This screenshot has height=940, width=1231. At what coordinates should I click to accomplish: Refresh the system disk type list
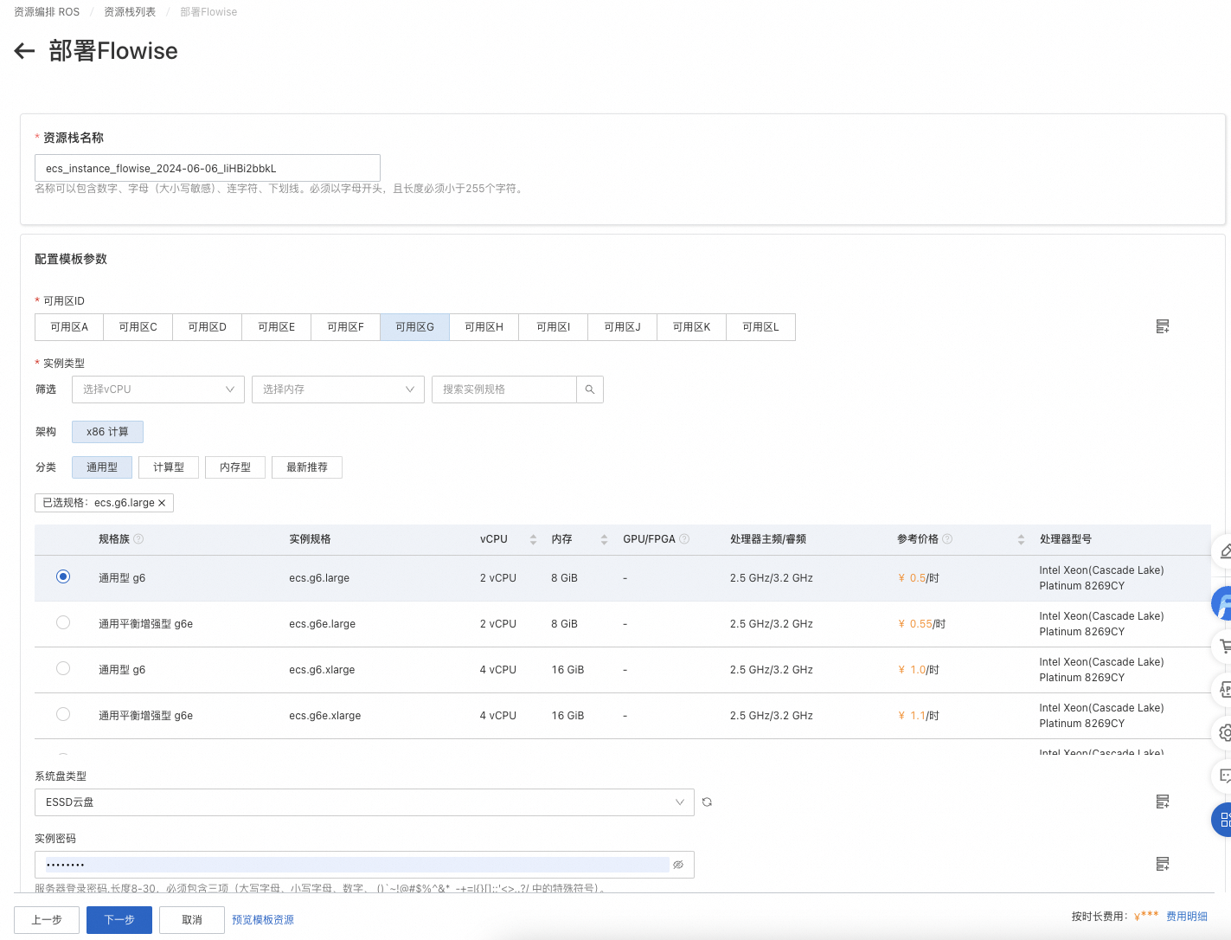(707, 802)
